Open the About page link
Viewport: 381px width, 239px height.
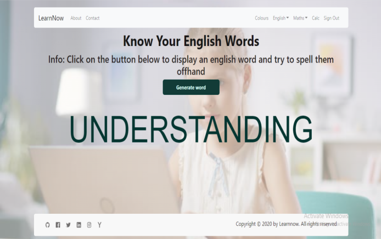[x=76, y=18]
